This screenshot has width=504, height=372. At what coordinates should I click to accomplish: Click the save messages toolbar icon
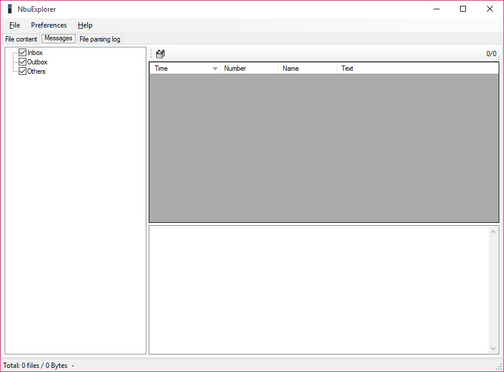click(160, 54)
